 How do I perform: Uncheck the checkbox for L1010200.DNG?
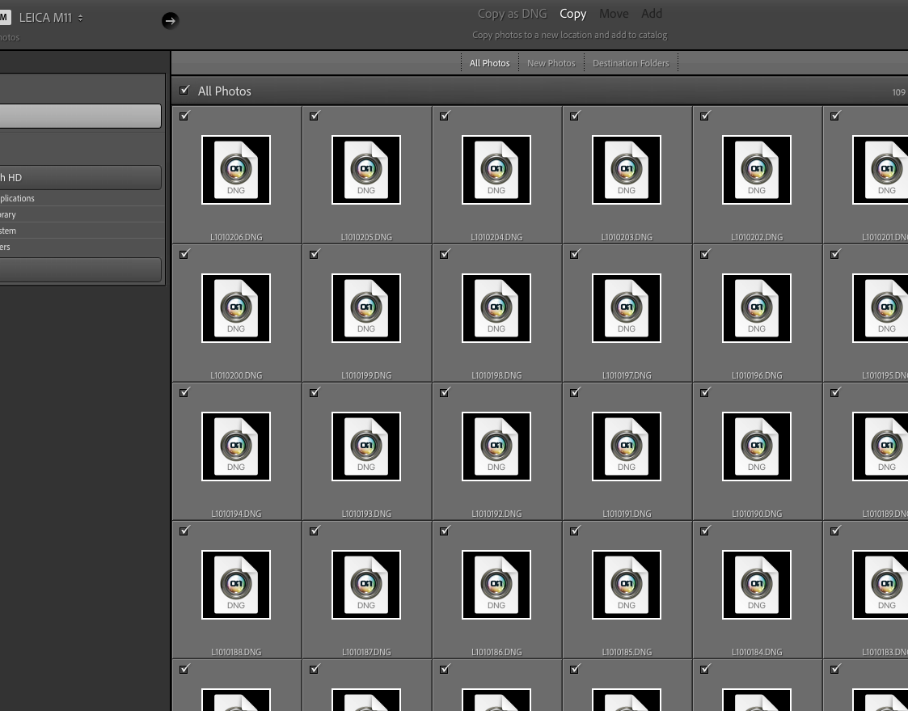[184, 254]
